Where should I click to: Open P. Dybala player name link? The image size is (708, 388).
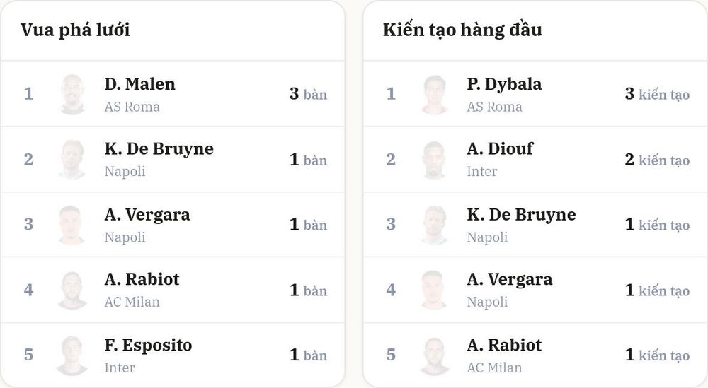[504, 84]
